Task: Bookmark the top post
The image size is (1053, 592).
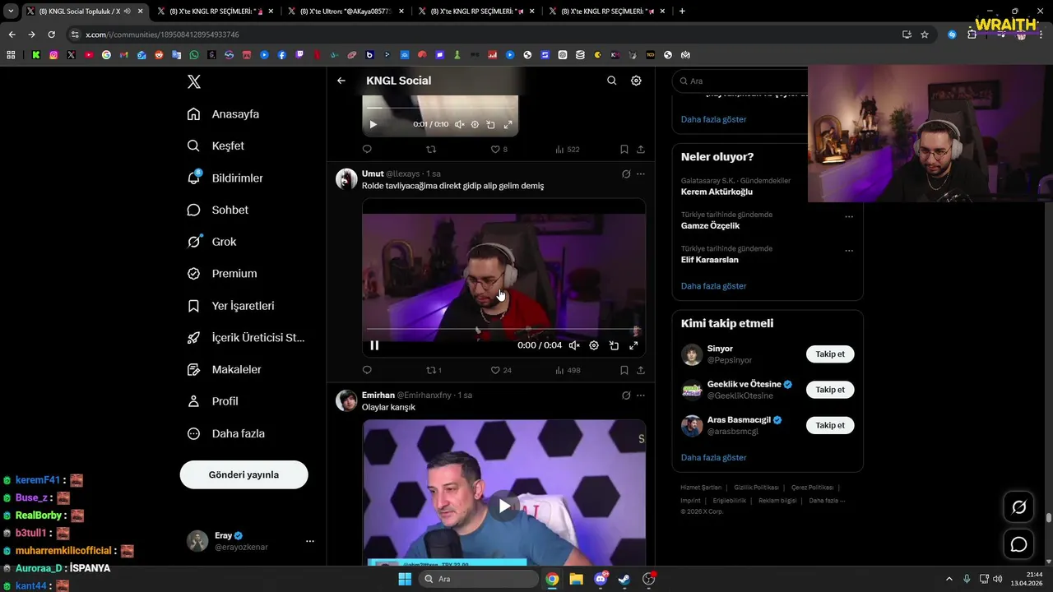Action: click(624, 149)
